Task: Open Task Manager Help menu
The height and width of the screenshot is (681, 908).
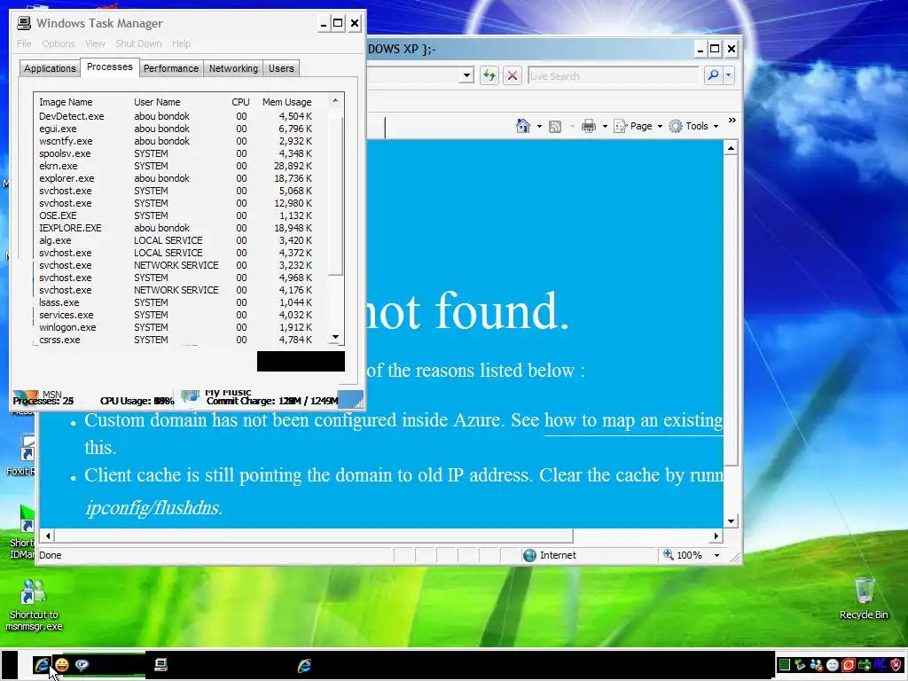Action: pyautogui.click(x=181, y=43)
